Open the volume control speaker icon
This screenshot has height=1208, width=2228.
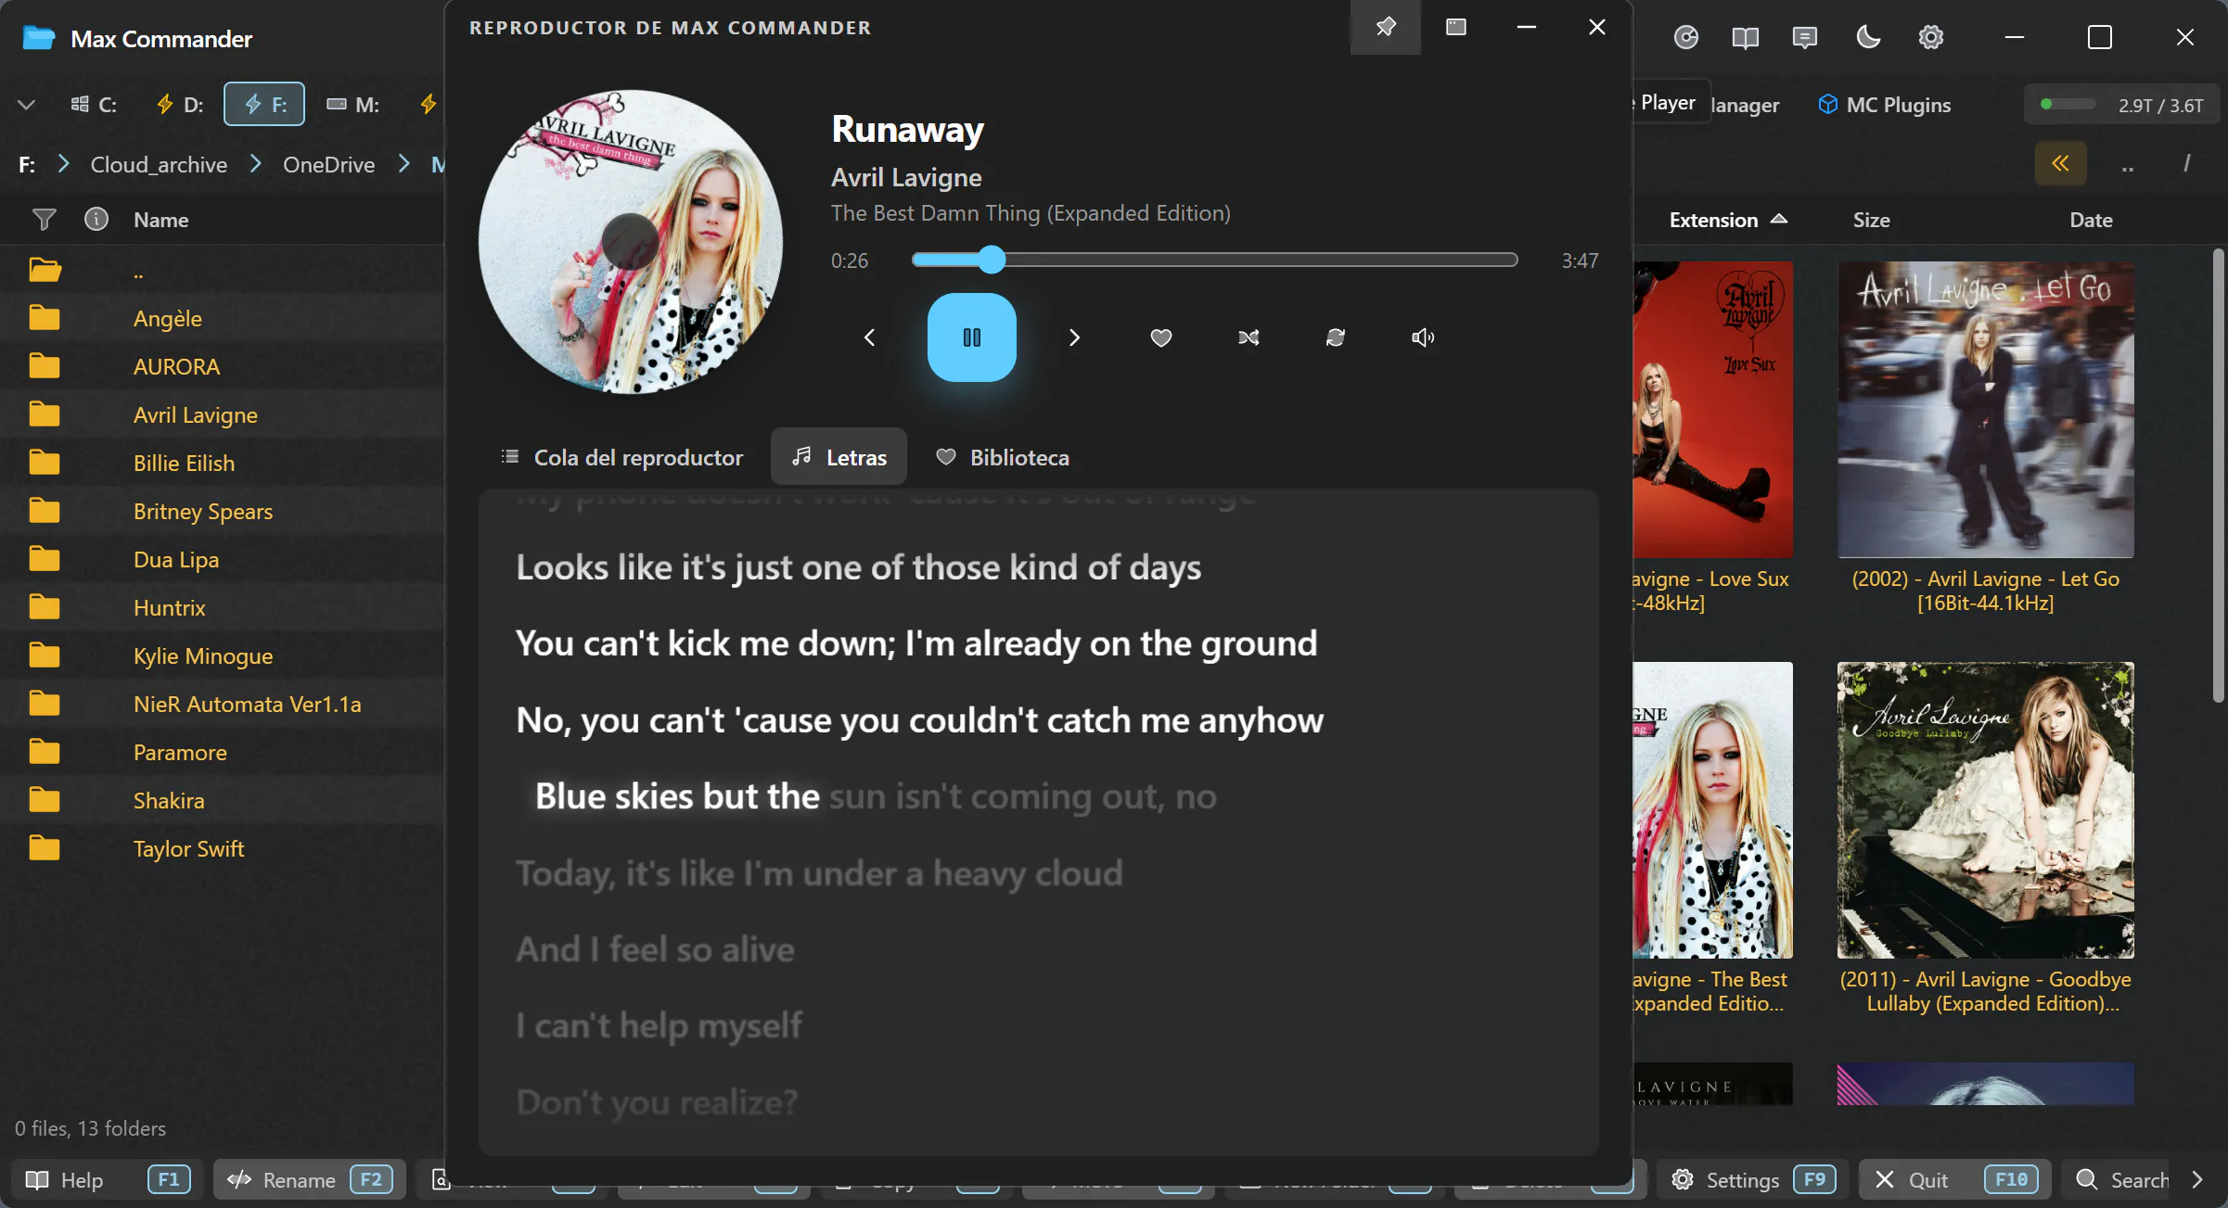1423,337
